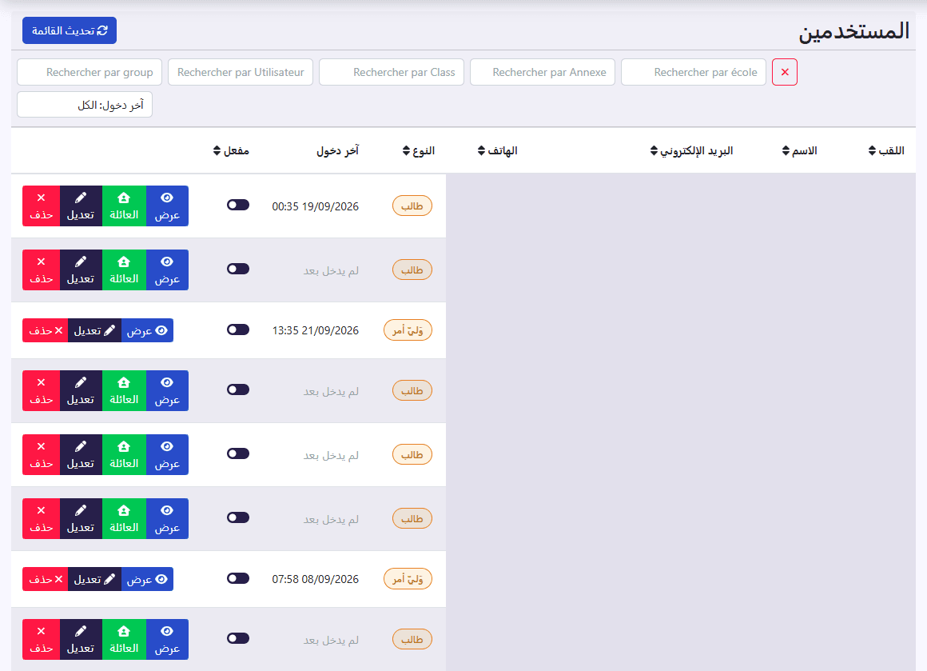Image resolution: width=927 pixels, height=671 pixels.
Task: Delete the user with login 00:35 19/09/2026
Action: [42, 206]
